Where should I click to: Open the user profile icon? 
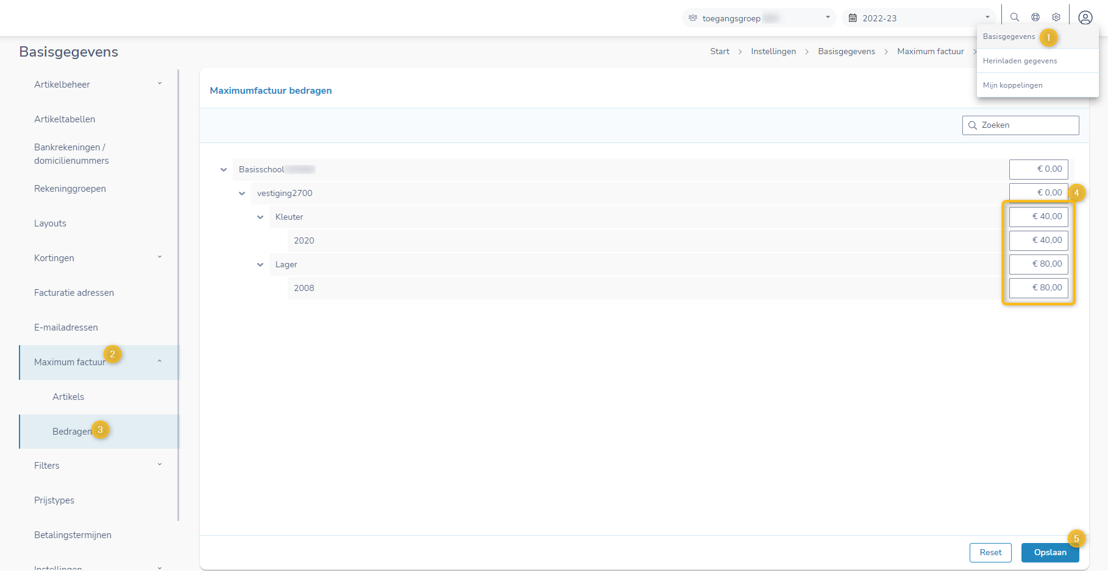tap(1085, 18)
